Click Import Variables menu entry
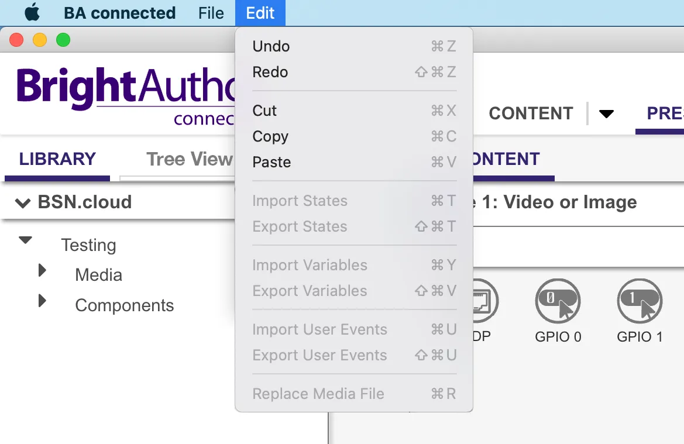Image resolution: width=684 pixels, height=444 pixels. point(354,265)
